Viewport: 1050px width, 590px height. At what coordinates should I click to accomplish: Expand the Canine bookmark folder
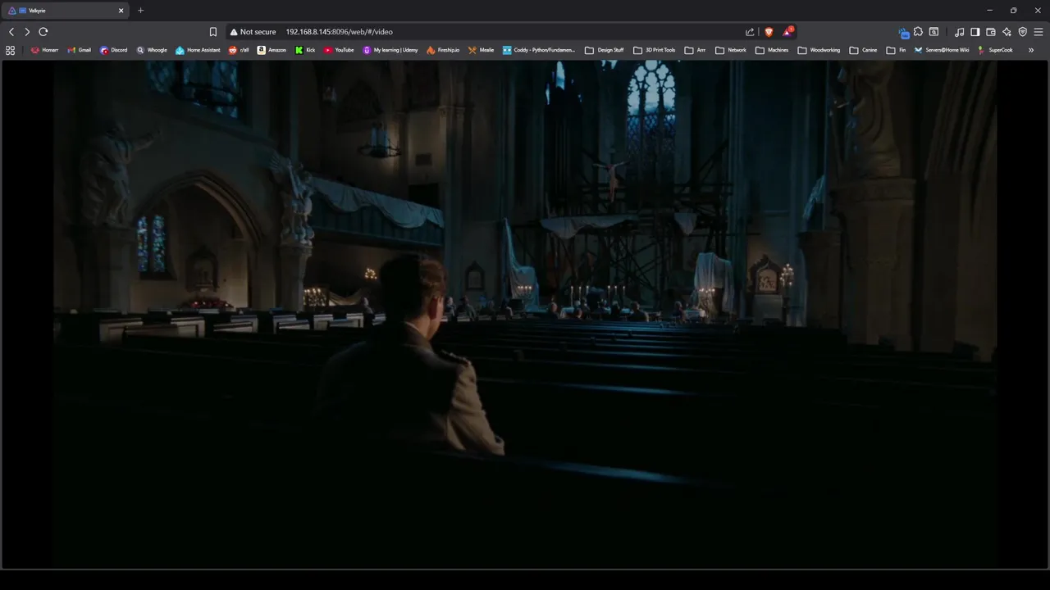(x=863, y=50)
